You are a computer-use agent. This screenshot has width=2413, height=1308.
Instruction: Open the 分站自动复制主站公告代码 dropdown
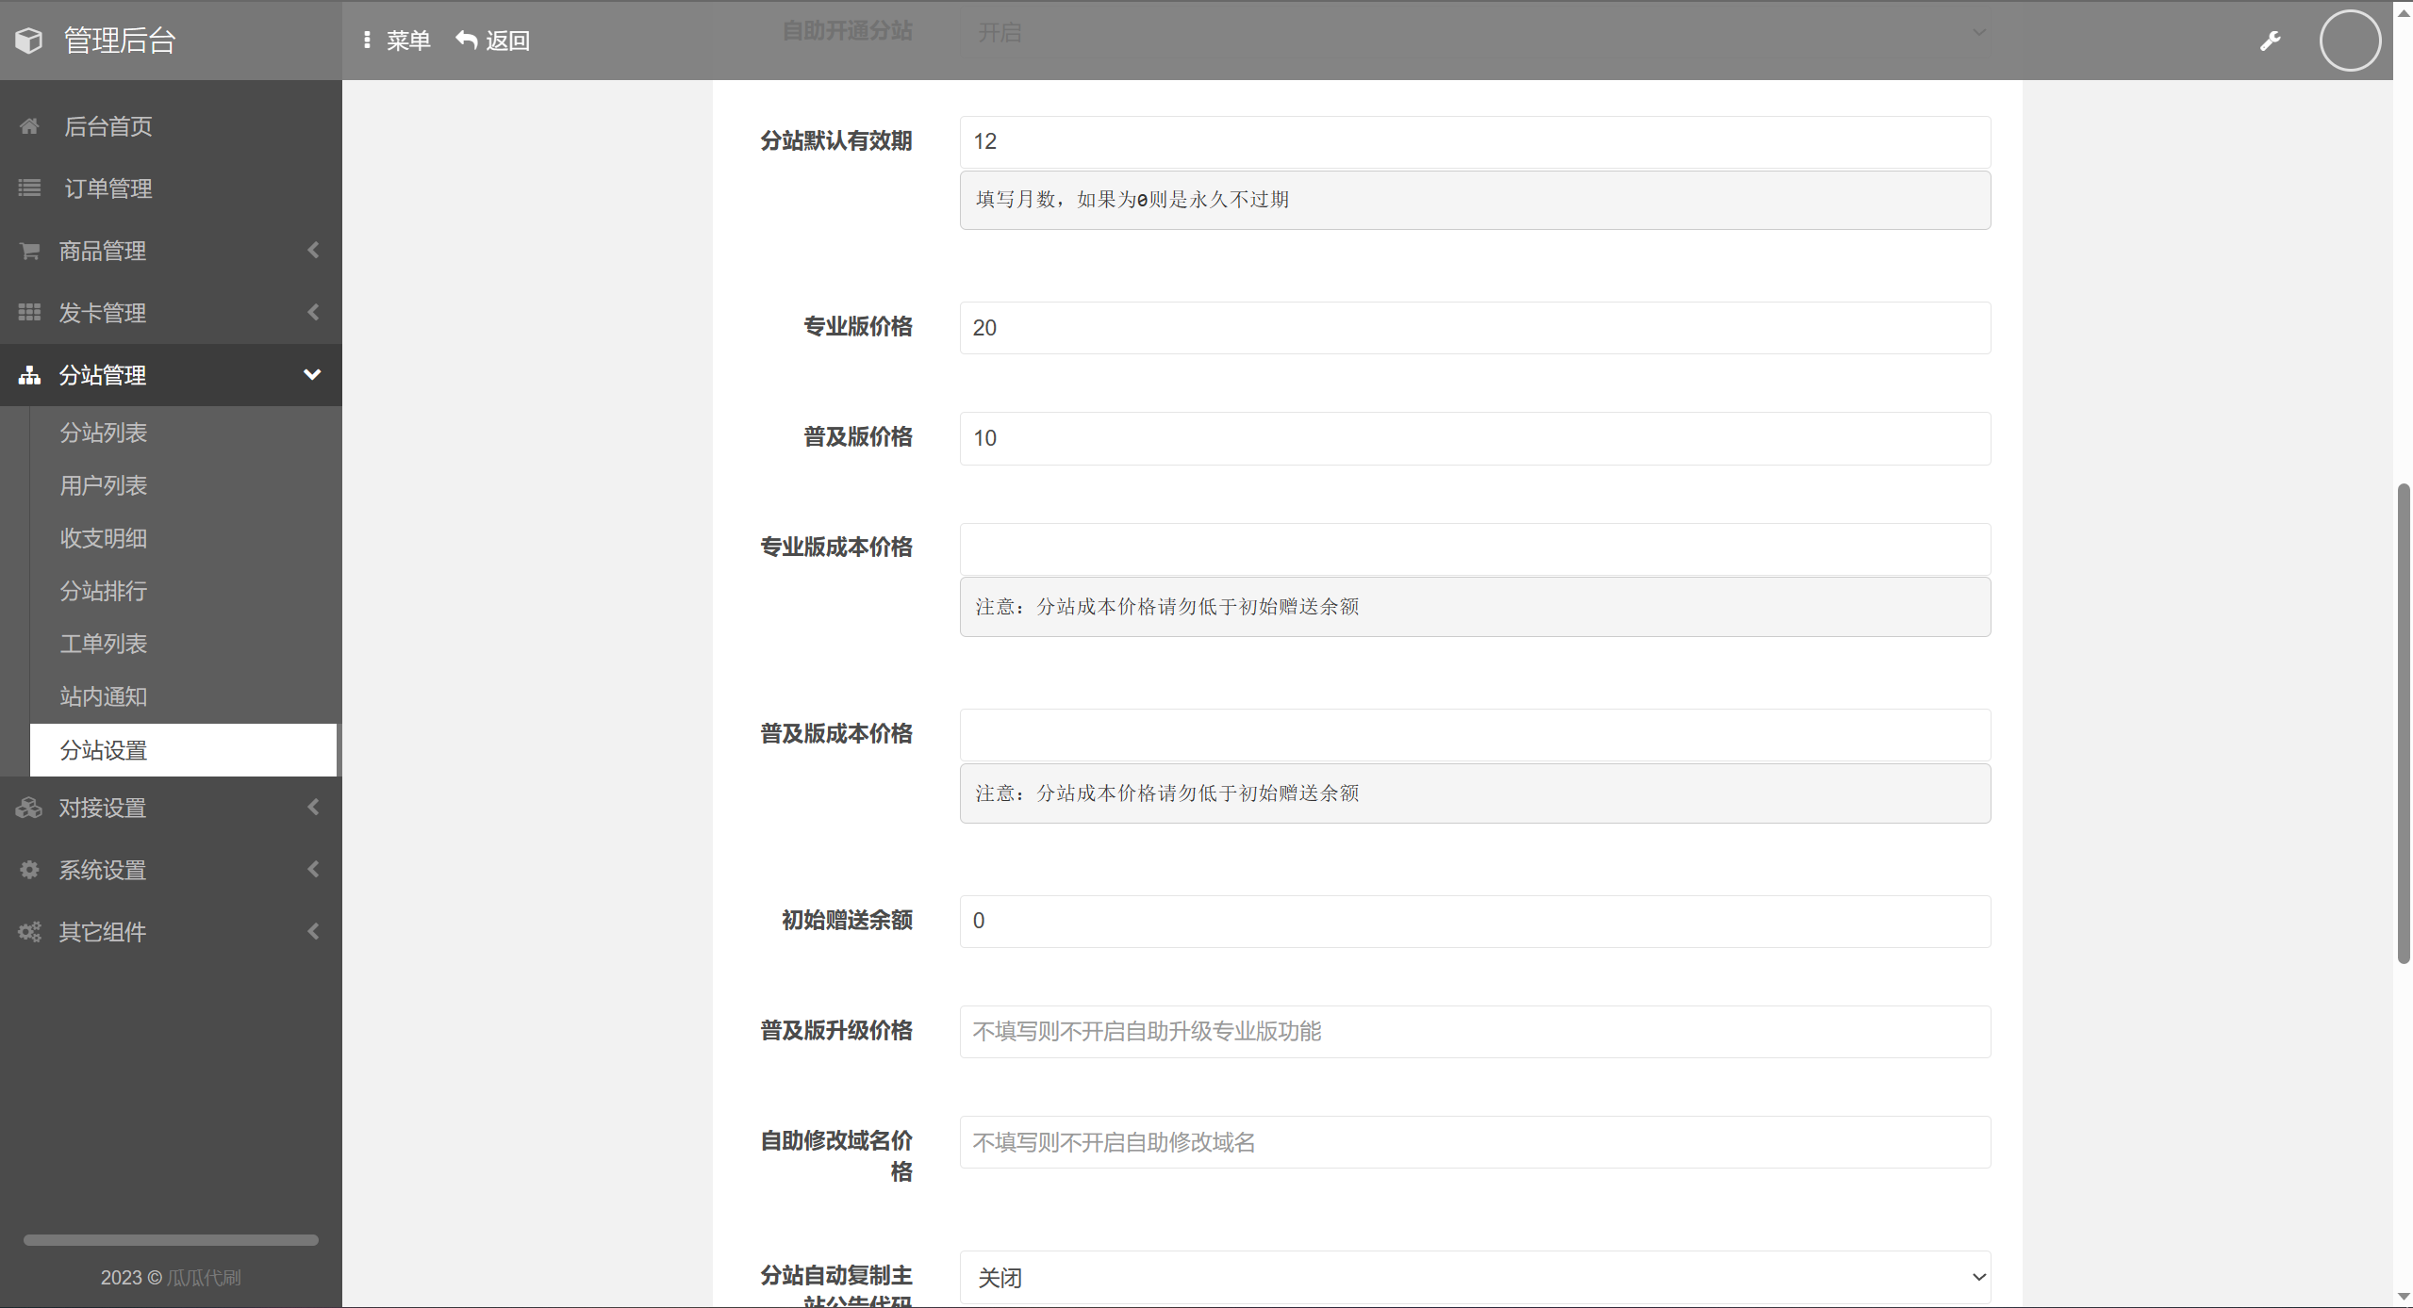[1475, 1277]
